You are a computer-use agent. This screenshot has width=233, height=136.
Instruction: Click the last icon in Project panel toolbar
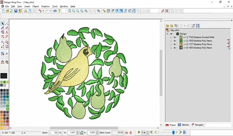pos(198,26)
